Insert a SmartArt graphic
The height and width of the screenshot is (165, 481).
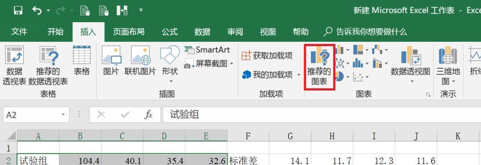(207, 50)
